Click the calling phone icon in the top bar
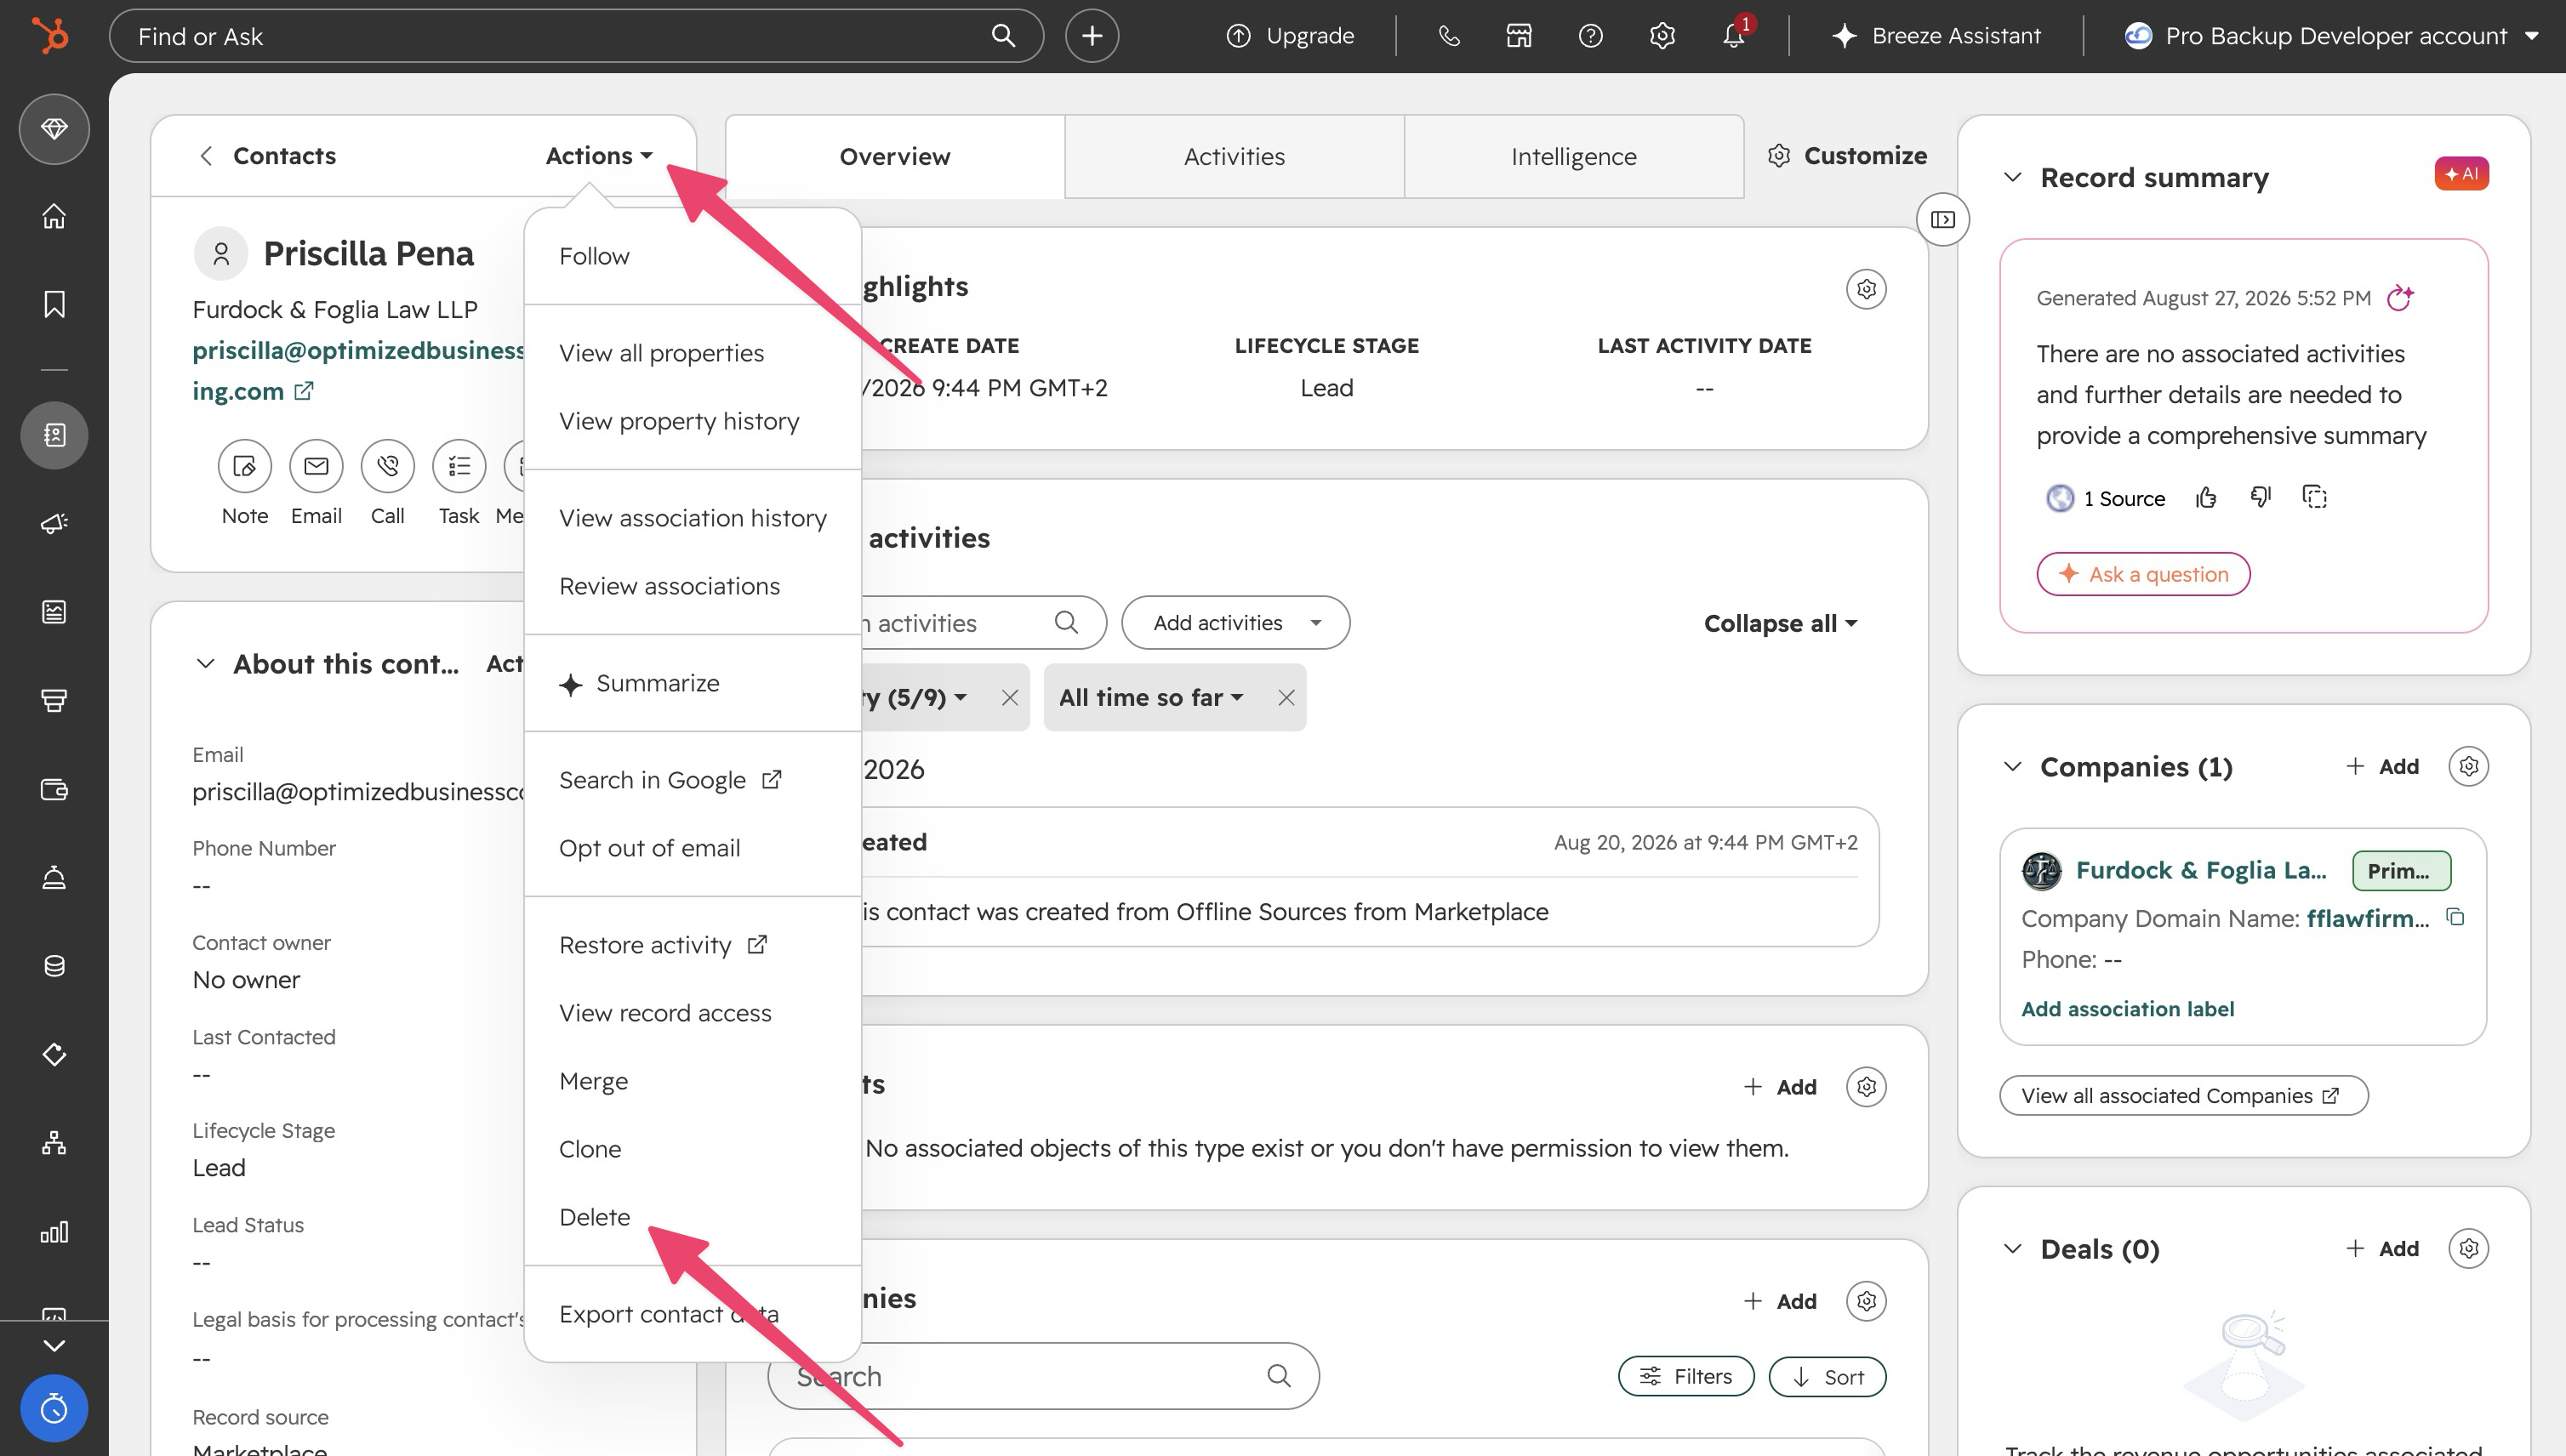 pos(1449,36)
